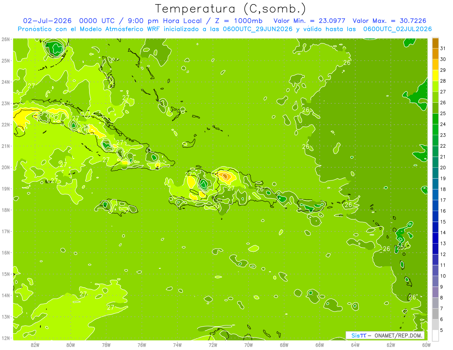Click legend value 12
This screenshot has width=453, height=350.
coord(443,254)
